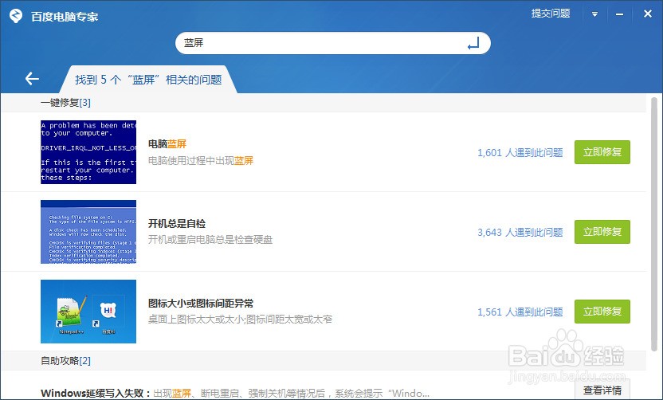The width and height of the screenshot is (663, 400).
Task: Click description 电脑使用过程中出现蓝屏
Action: pos(201,161)
